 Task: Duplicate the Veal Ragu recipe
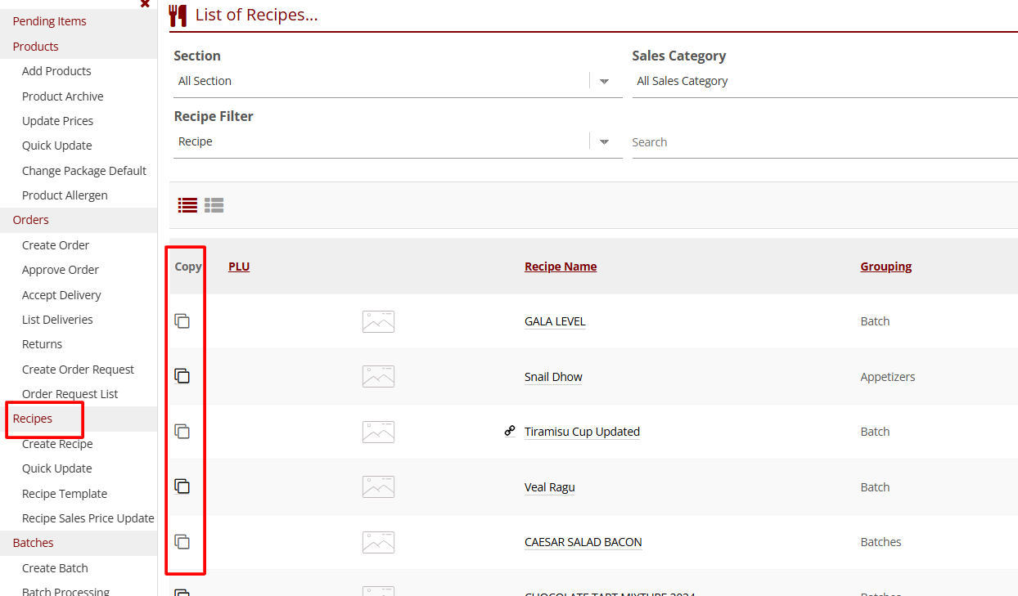tap(182, 486)
